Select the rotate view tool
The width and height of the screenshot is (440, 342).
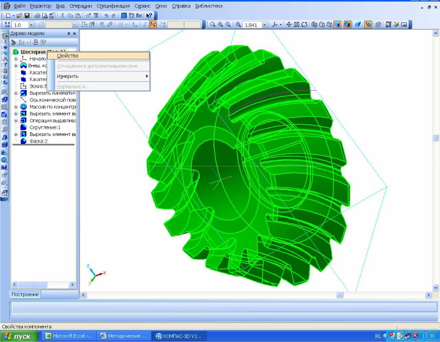click(x=304, y=25)
